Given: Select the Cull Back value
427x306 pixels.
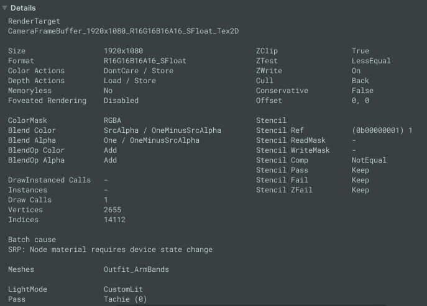Looking at the screenshot, I should coord(360,81).
